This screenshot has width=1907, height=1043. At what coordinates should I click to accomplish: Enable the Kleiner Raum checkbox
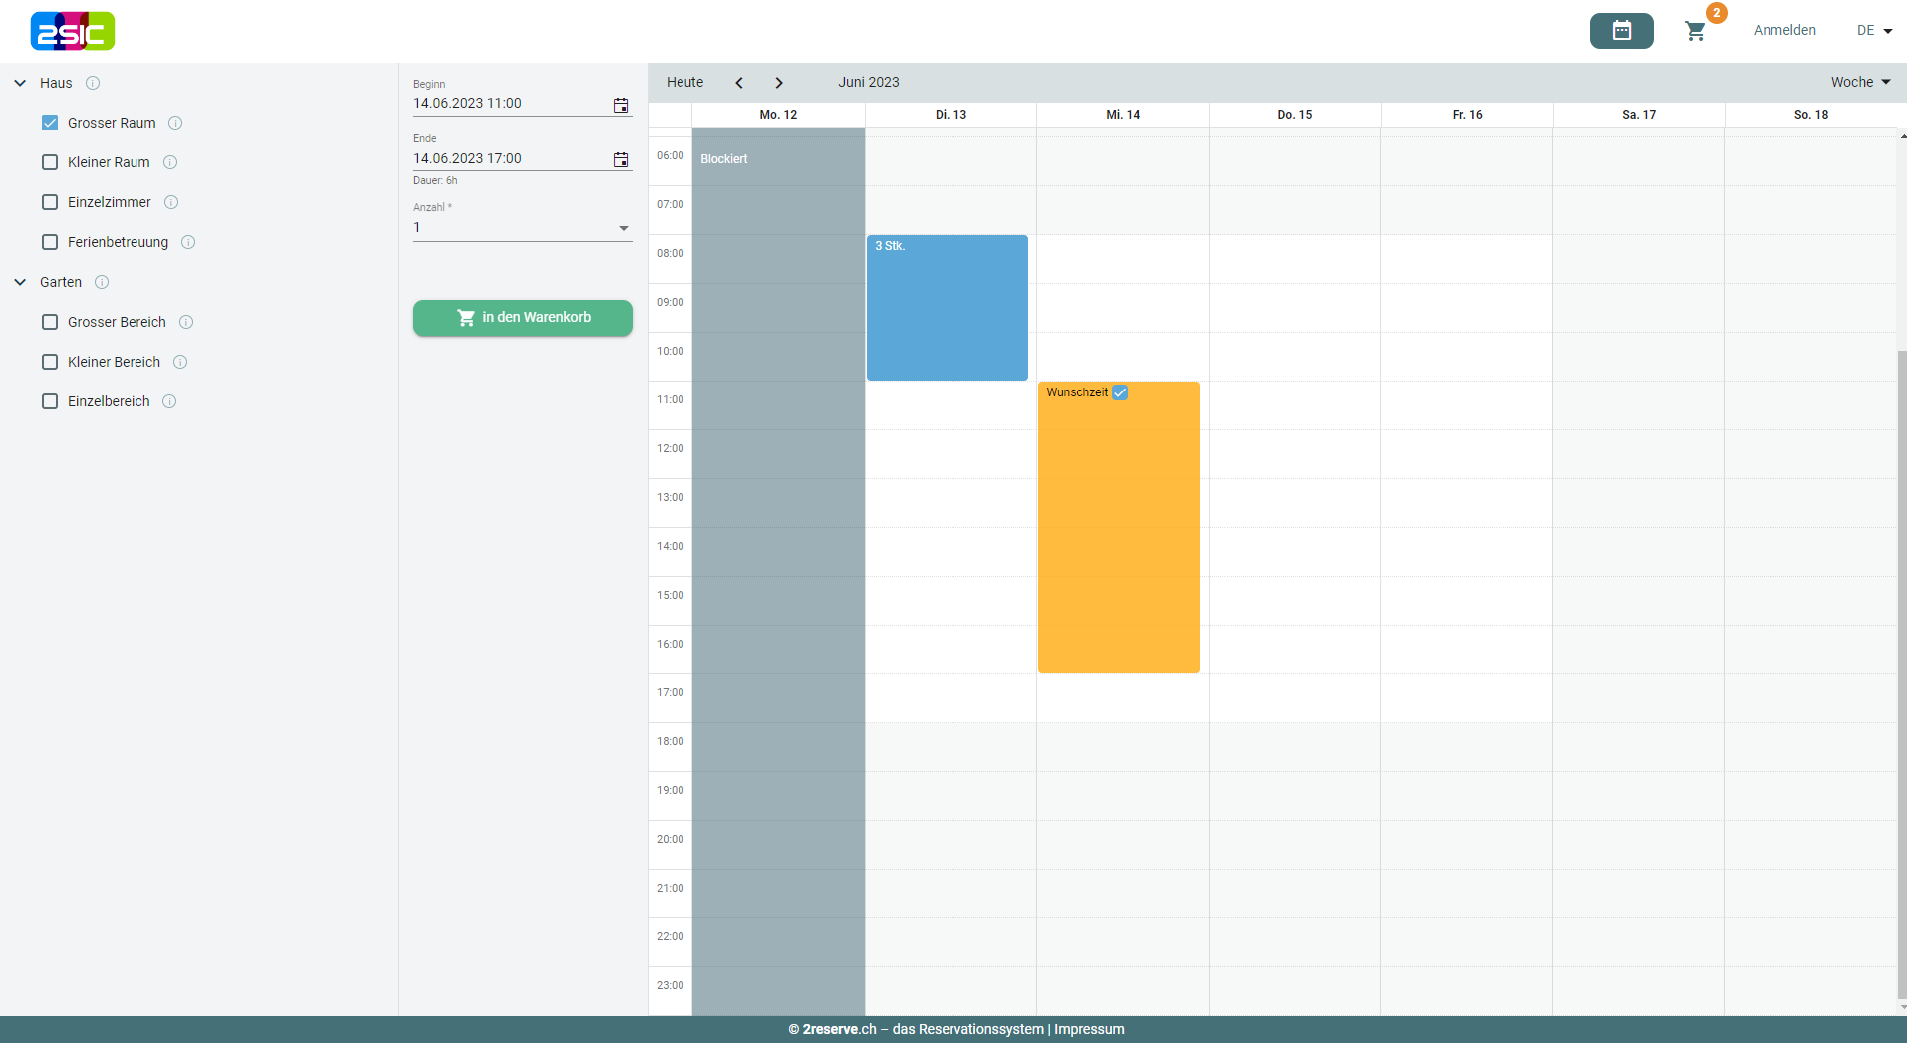50,162
